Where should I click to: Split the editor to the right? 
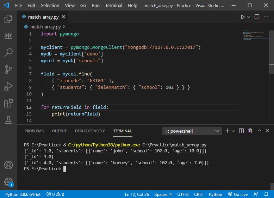coord(257,17)
